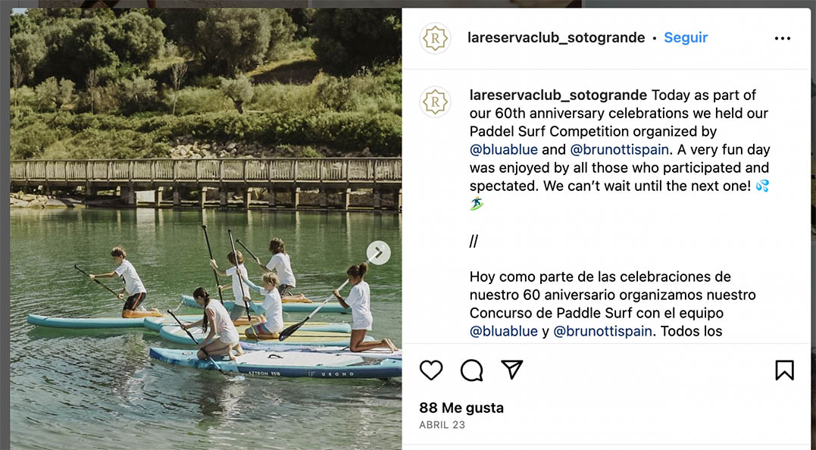
Task: Click the Seguir follow button
Action: click(x=686, y=38)
